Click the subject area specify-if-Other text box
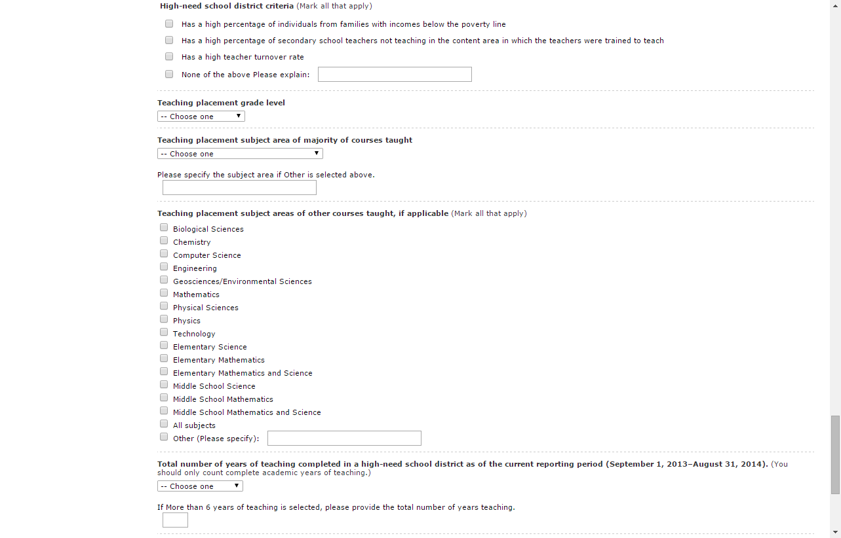The image size is (841, 538). (x=239, y=188)
